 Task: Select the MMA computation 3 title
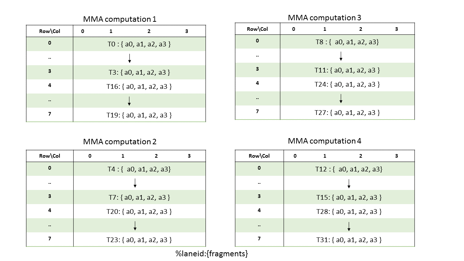[324, 17]
